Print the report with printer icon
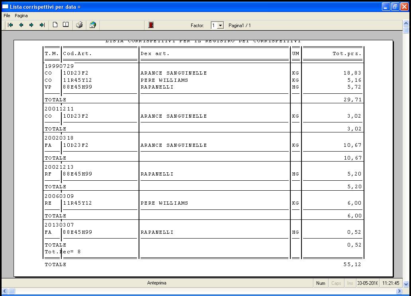 point(79,25)
